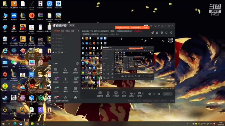
Task: Open the gift box icon with red dot
Action: pos(152,32)
